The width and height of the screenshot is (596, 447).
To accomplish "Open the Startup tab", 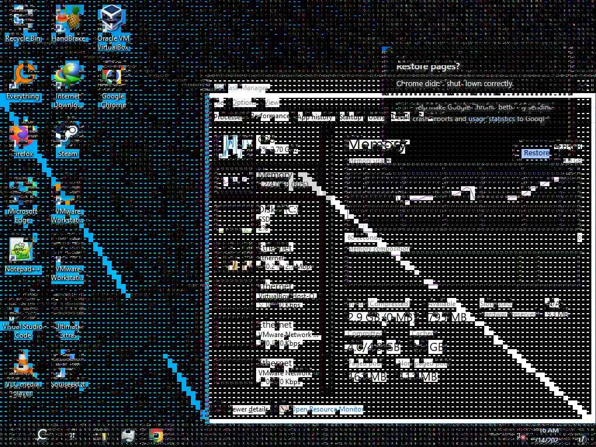I will (x=350, y=117).
